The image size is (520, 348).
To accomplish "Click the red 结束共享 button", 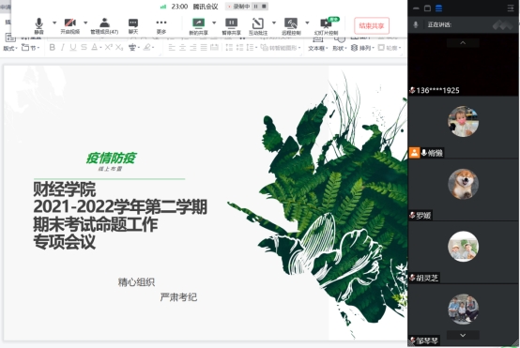I will pos(372,25).
